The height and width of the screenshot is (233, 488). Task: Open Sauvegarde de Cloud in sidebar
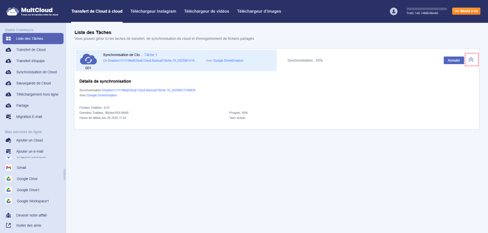(x=33, y=83)
